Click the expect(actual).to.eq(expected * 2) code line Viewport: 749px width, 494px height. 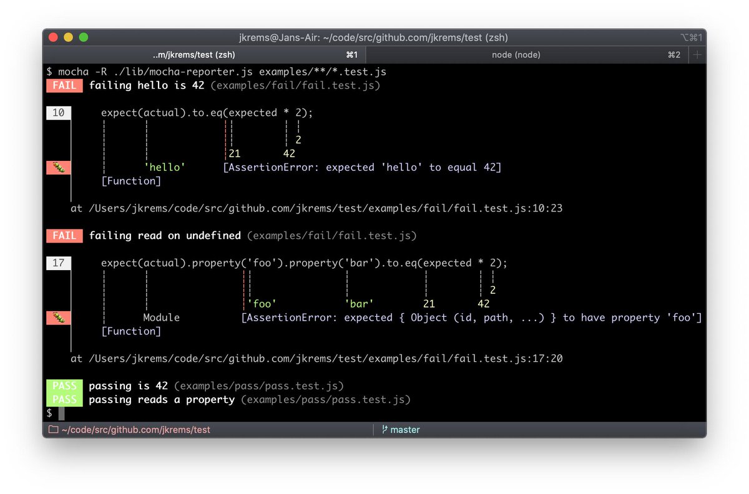(207, 113)
